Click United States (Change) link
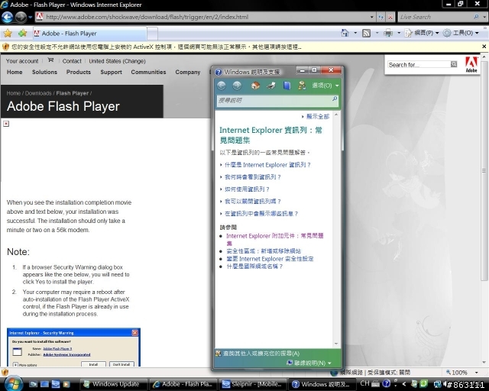The width and height of the screenshot is (489, 391). click(117, 61)
